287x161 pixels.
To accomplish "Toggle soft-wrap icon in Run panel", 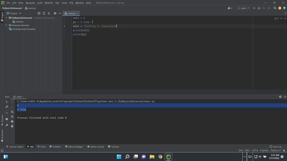I will point(12,112).
